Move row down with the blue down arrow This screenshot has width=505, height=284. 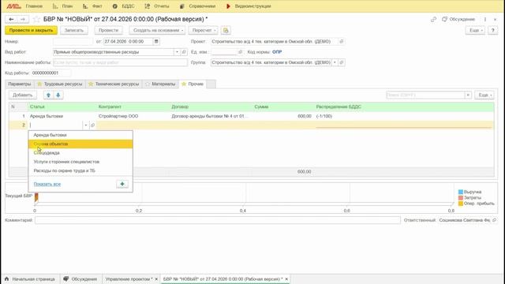pos(58,95)
